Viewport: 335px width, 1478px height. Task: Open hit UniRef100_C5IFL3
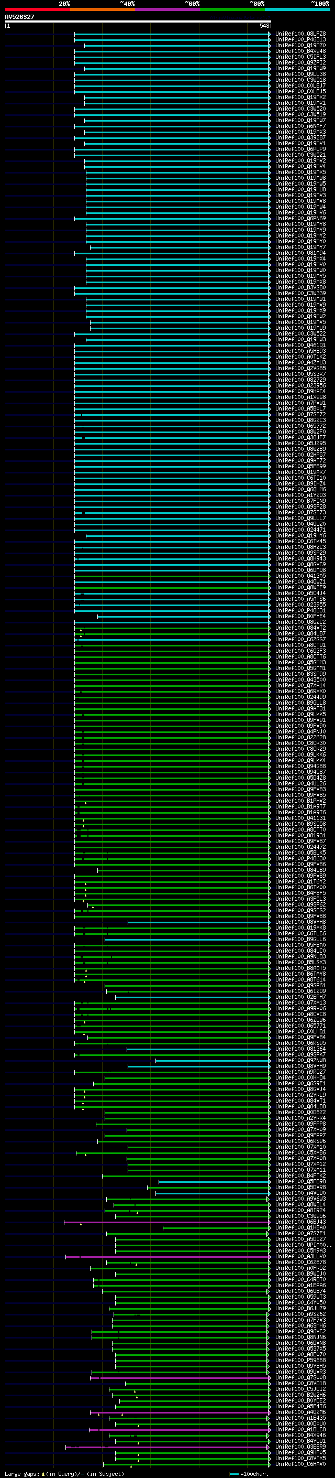300,57
